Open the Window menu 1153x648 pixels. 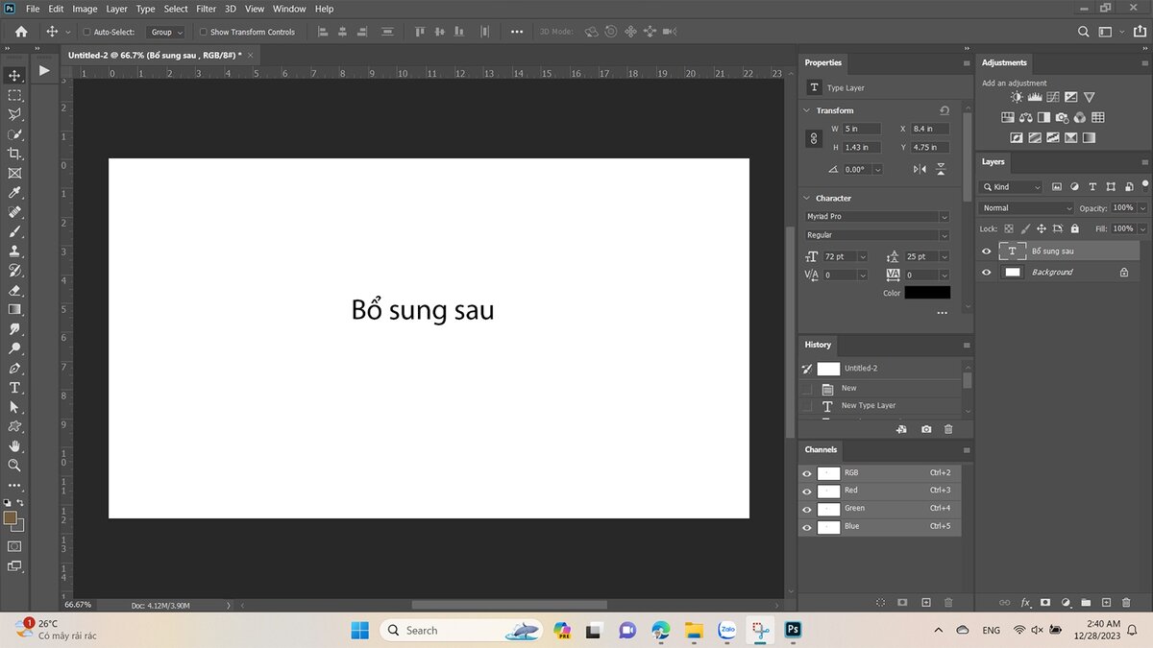pos(289,9)
